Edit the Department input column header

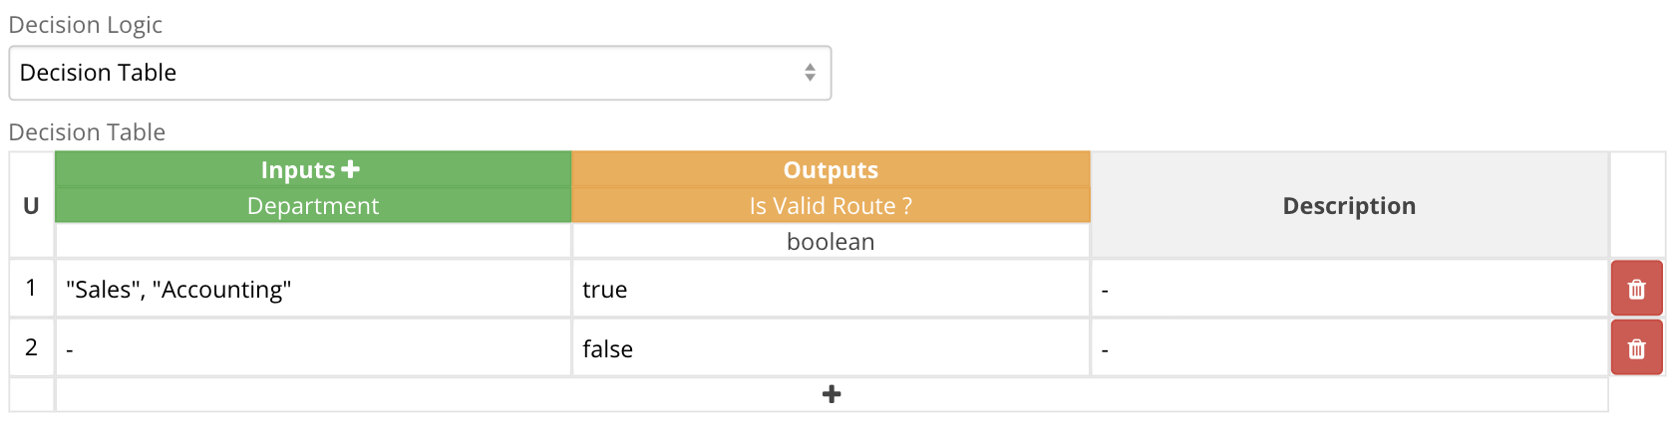coord(313,205)
